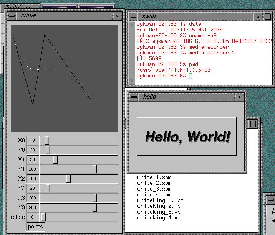
Task: Click the xwsh window menu button
Action: click(133, 16)
